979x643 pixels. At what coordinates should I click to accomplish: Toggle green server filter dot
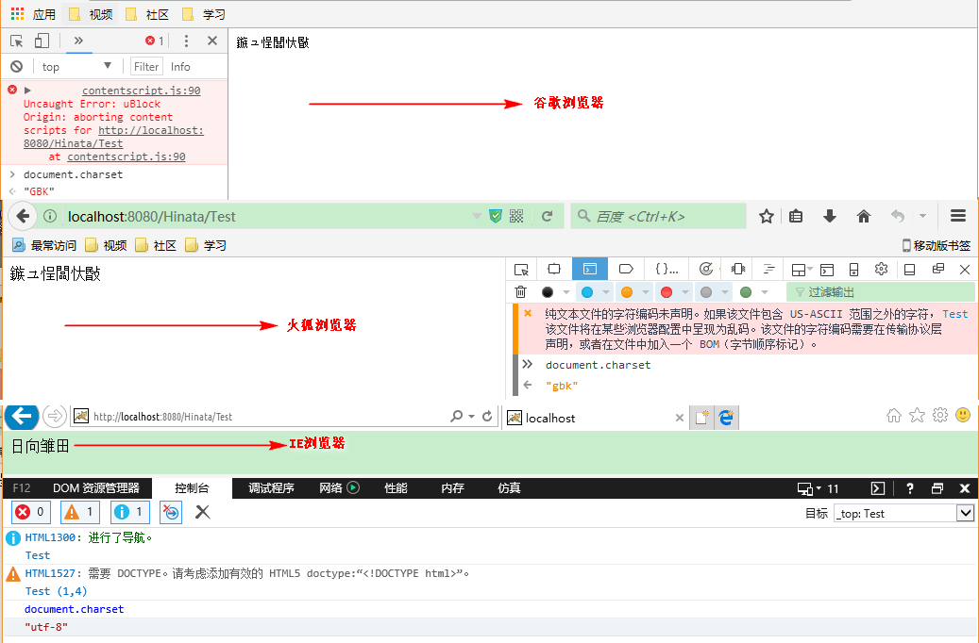tap(746, 292)
